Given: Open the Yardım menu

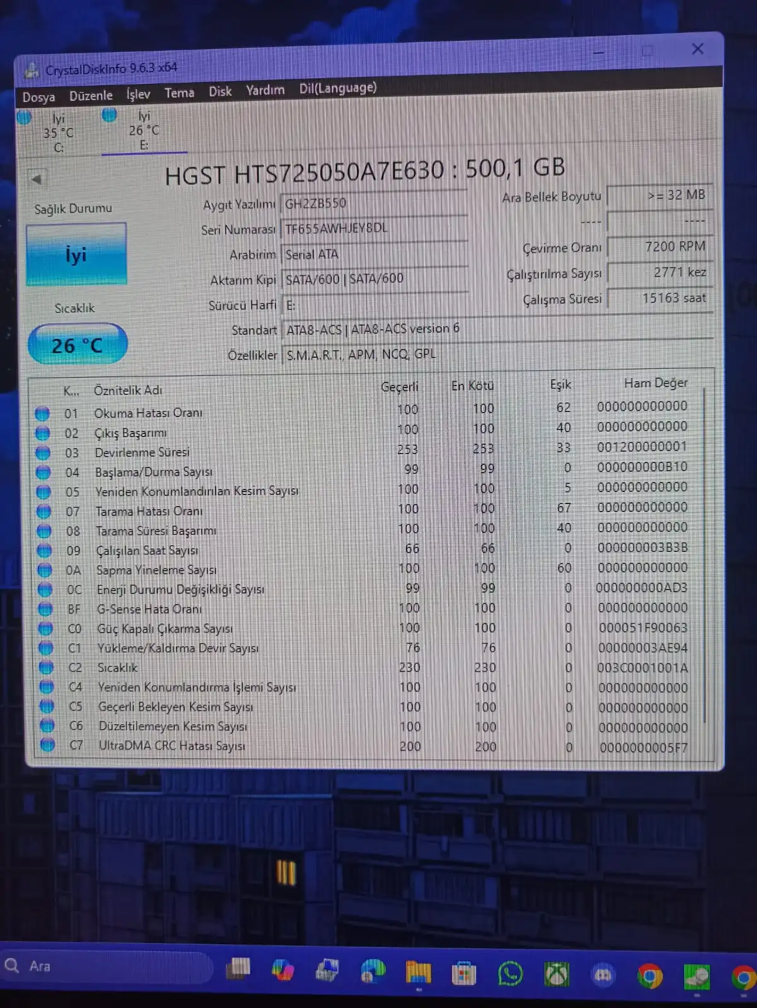Looking at the screenshot, I should pos(265,90).
